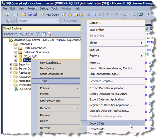This screenshot has width=158, height=138.
Task: Expand the AlwaysOn folder node
Action: (x=11, y=77)
